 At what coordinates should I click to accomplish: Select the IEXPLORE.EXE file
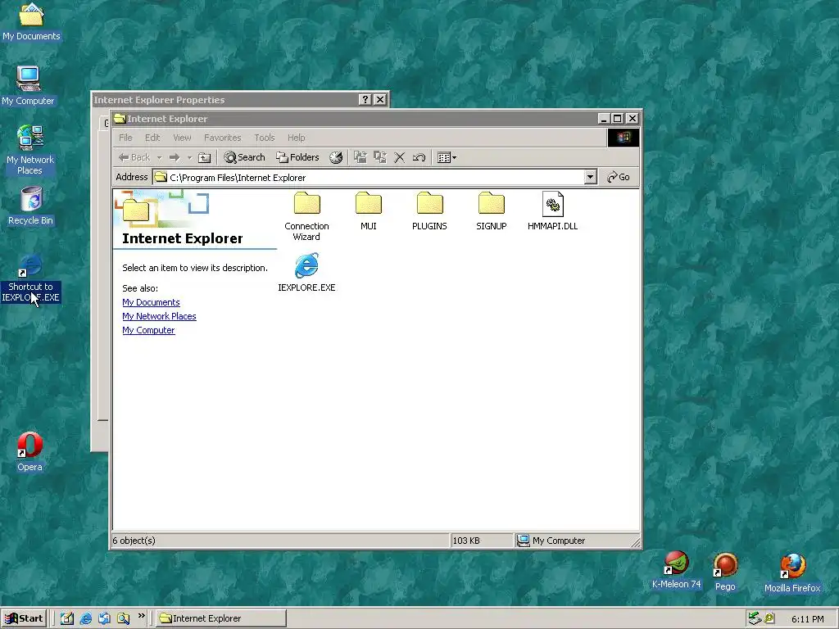[306, 272]
